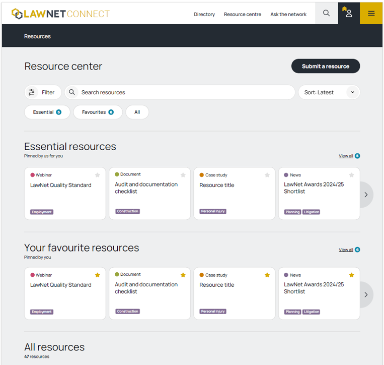The width and height of the screenshot is (384, 365).
Task: Open the yellow hamburger menu
Action: point(371,13)
